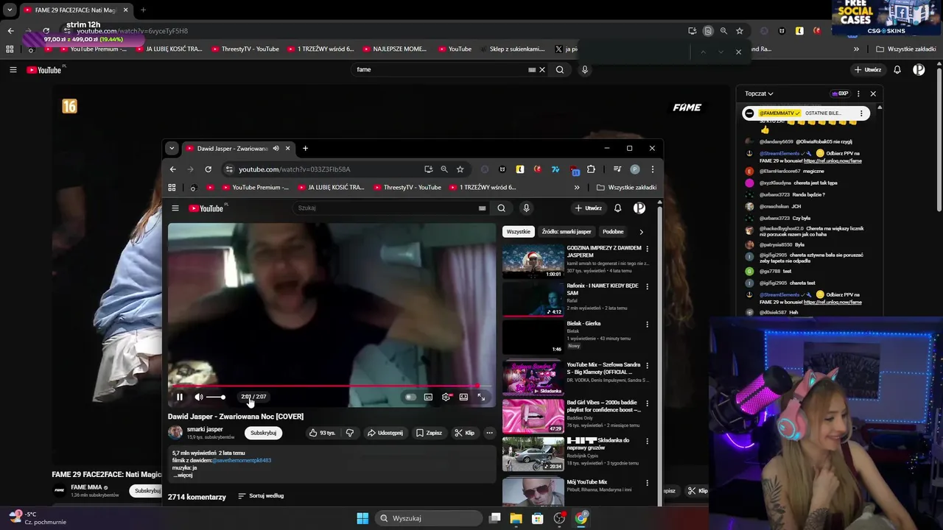Bookmark this page with star icon
The height and width of the screenshot is (530, 943).
(460, 169)
